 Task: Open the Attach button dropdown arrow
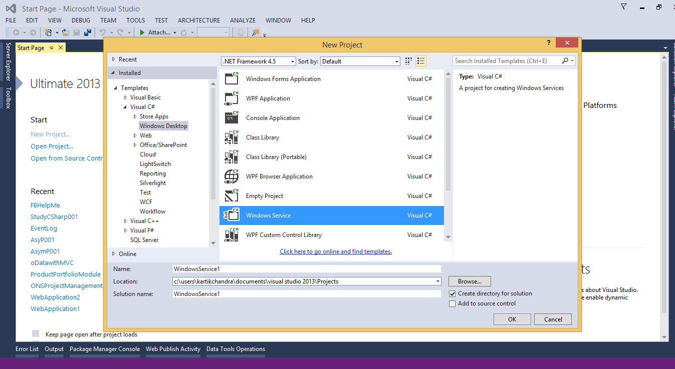(x=175, y=32)
